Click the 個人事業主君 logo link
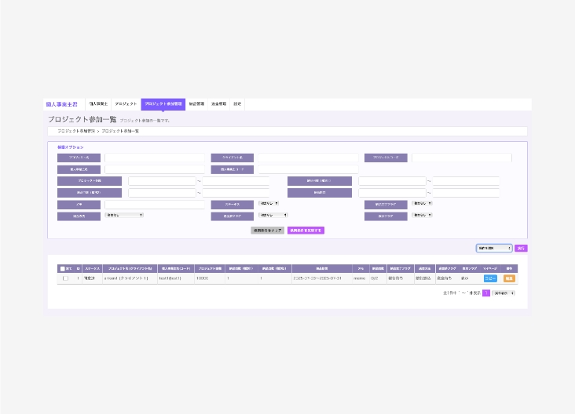Viewport: 575px width, 414px height. coord(61,104)
